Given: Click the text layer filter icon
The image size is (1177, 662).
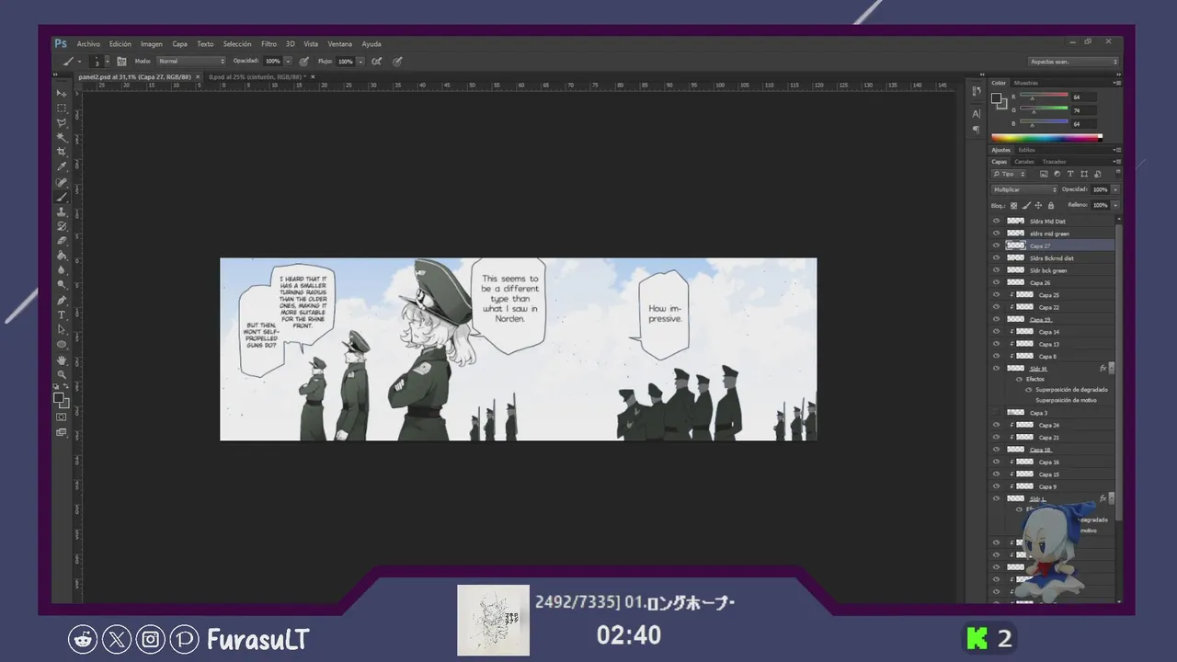Looking at the screenshot, I should click(x=1070, y=174).
